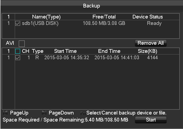This screenshot has width=183, height=129.
Task: Start the backup with Start button
Action: [x=151, y=120]
